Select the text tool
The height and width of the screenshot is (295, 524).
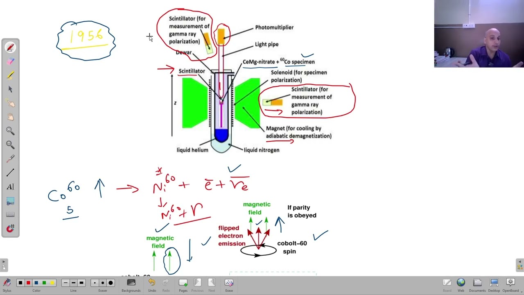10,187
